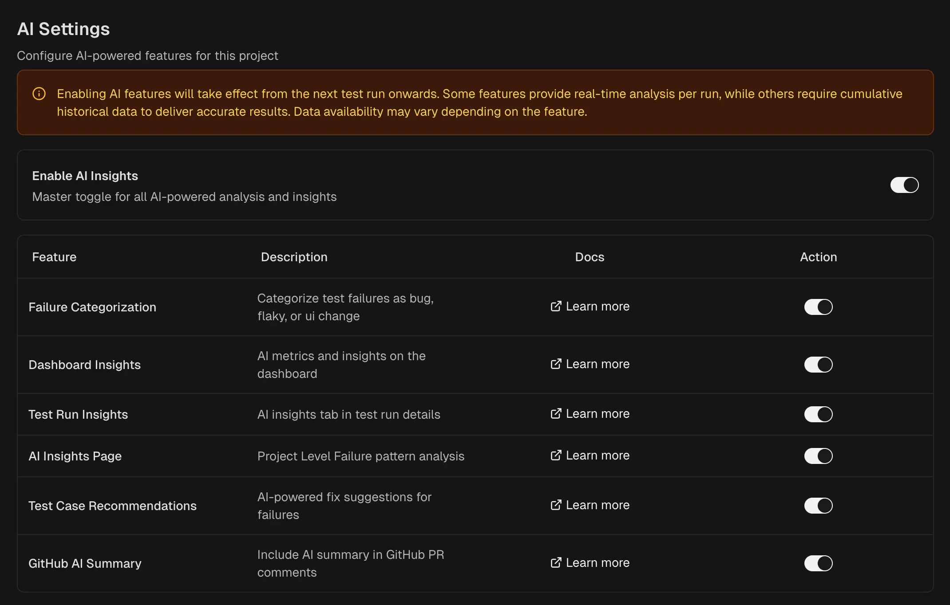Click the Action column header
Screen dimensions: 950x605
tap(818, 257)
